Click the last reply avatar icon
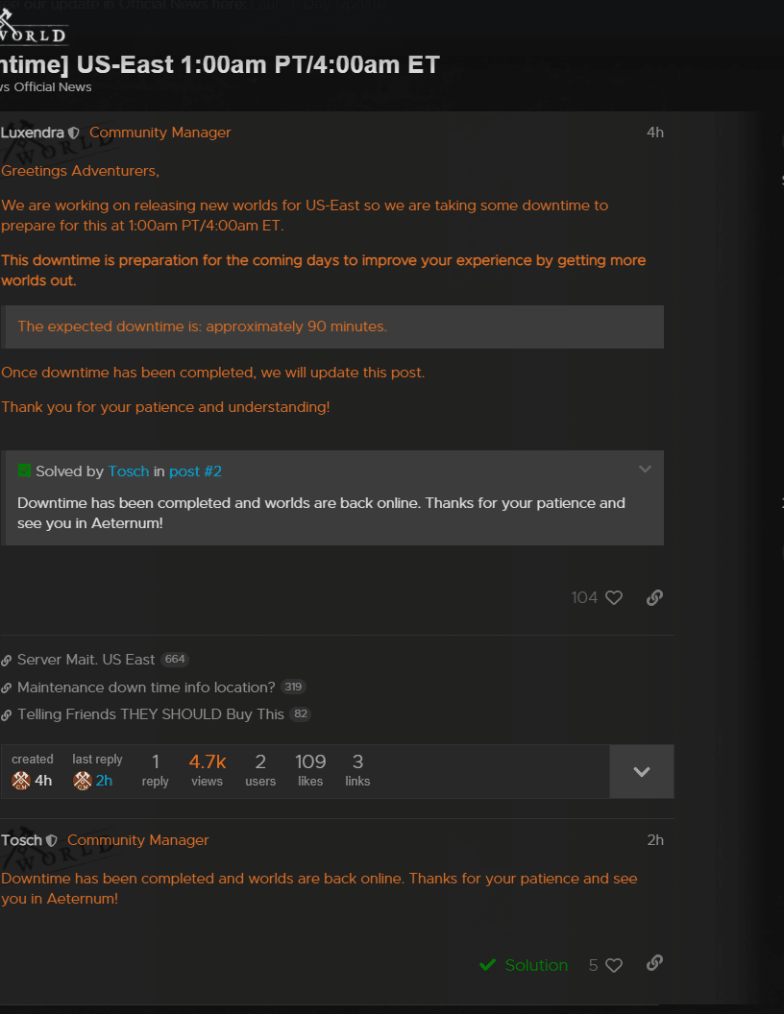 pos(83,781)
